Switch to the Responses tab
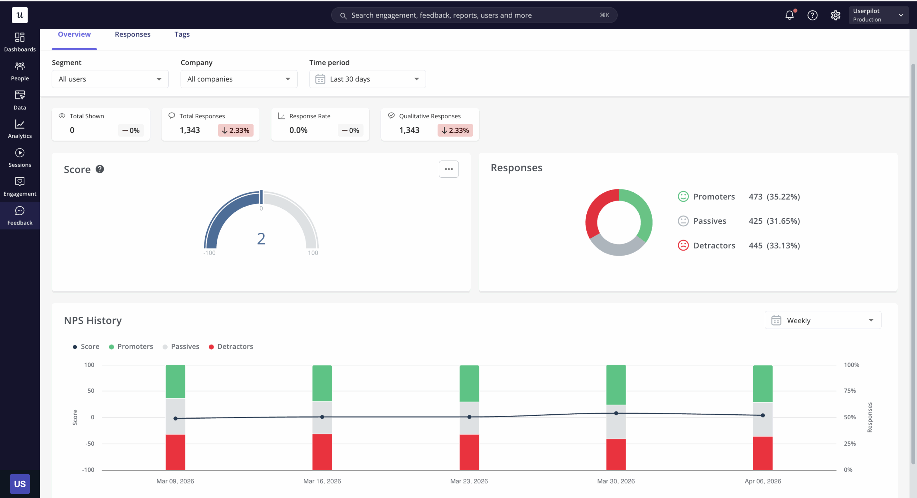The image size is (917, 498). tap(133, 34)
